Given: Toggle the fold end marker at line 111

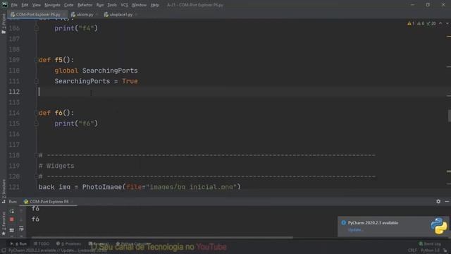Looking at the screenshot, I should click(x=36, y=81).
